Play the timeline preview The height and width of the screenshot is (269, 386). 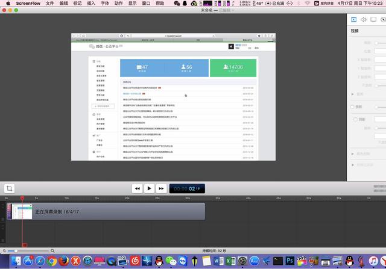click(x=149, y=188)
